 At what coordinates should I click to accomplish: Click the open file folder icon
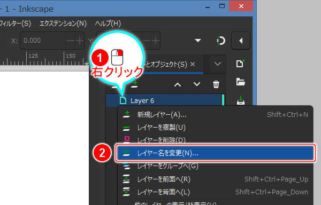tap(240, 82)
